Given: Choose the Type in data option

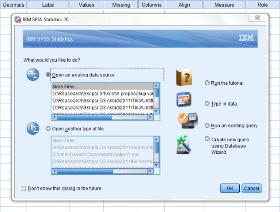Looking at the screenshot, I should [207, 103].
